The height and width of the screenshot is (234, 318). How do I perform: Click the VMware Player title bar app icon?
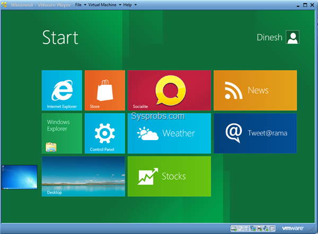coord(4,4)
